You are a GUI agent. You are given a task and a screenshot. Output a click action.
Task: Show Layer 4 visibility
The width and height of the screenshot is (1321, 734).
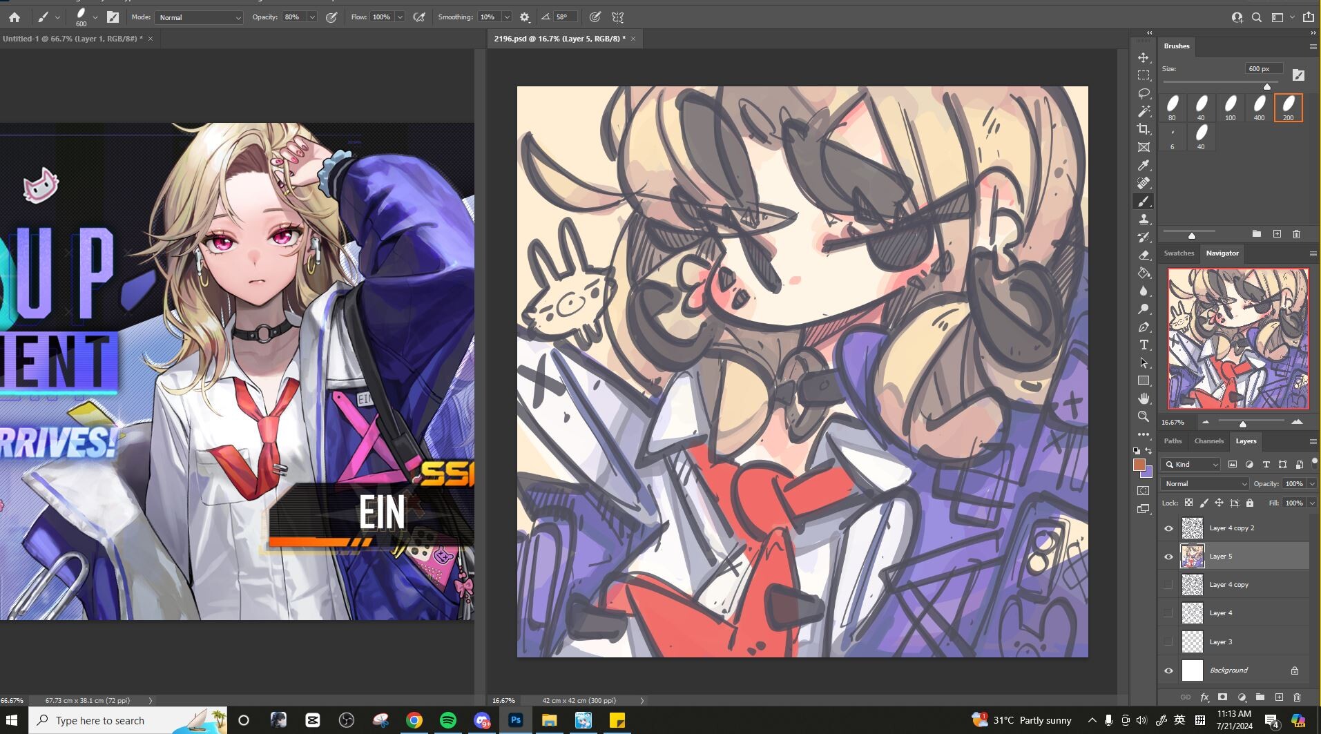[1168, 613]
